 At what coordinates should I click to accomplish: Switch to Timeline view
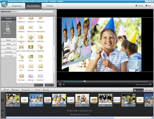pos(148,90)
